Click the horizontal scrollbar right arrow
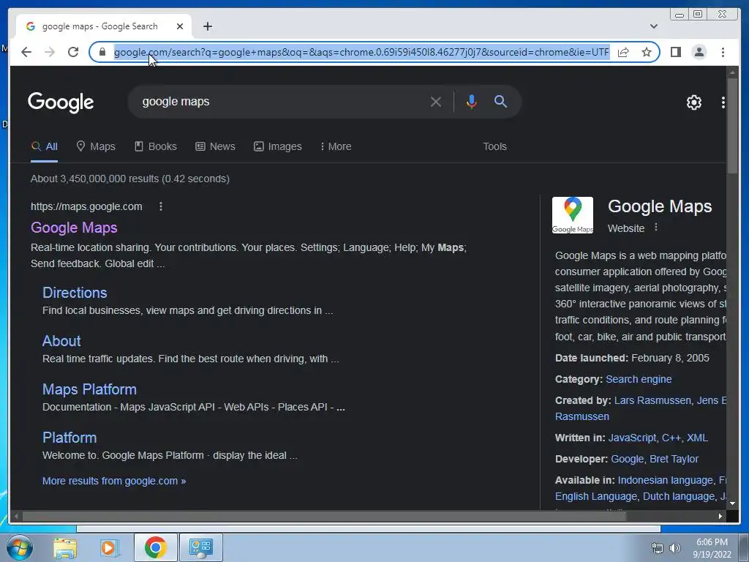 tap(720, 516)
